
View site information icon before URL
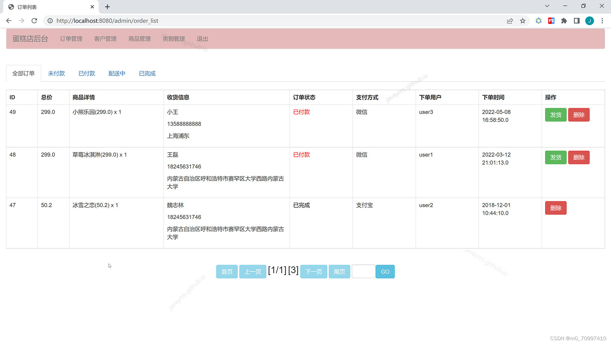click(x=50, y=21)
